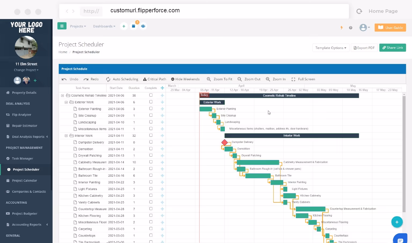Check Complete box for Countertops

(151, 236)
